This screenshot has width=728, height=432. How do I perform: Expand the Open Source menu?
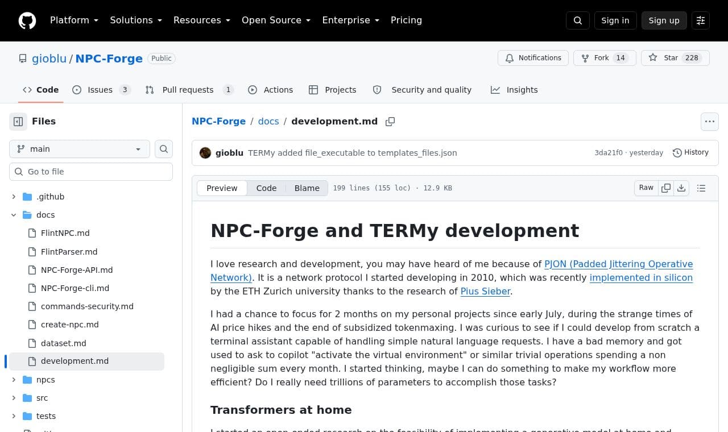(x=276, y=20)
